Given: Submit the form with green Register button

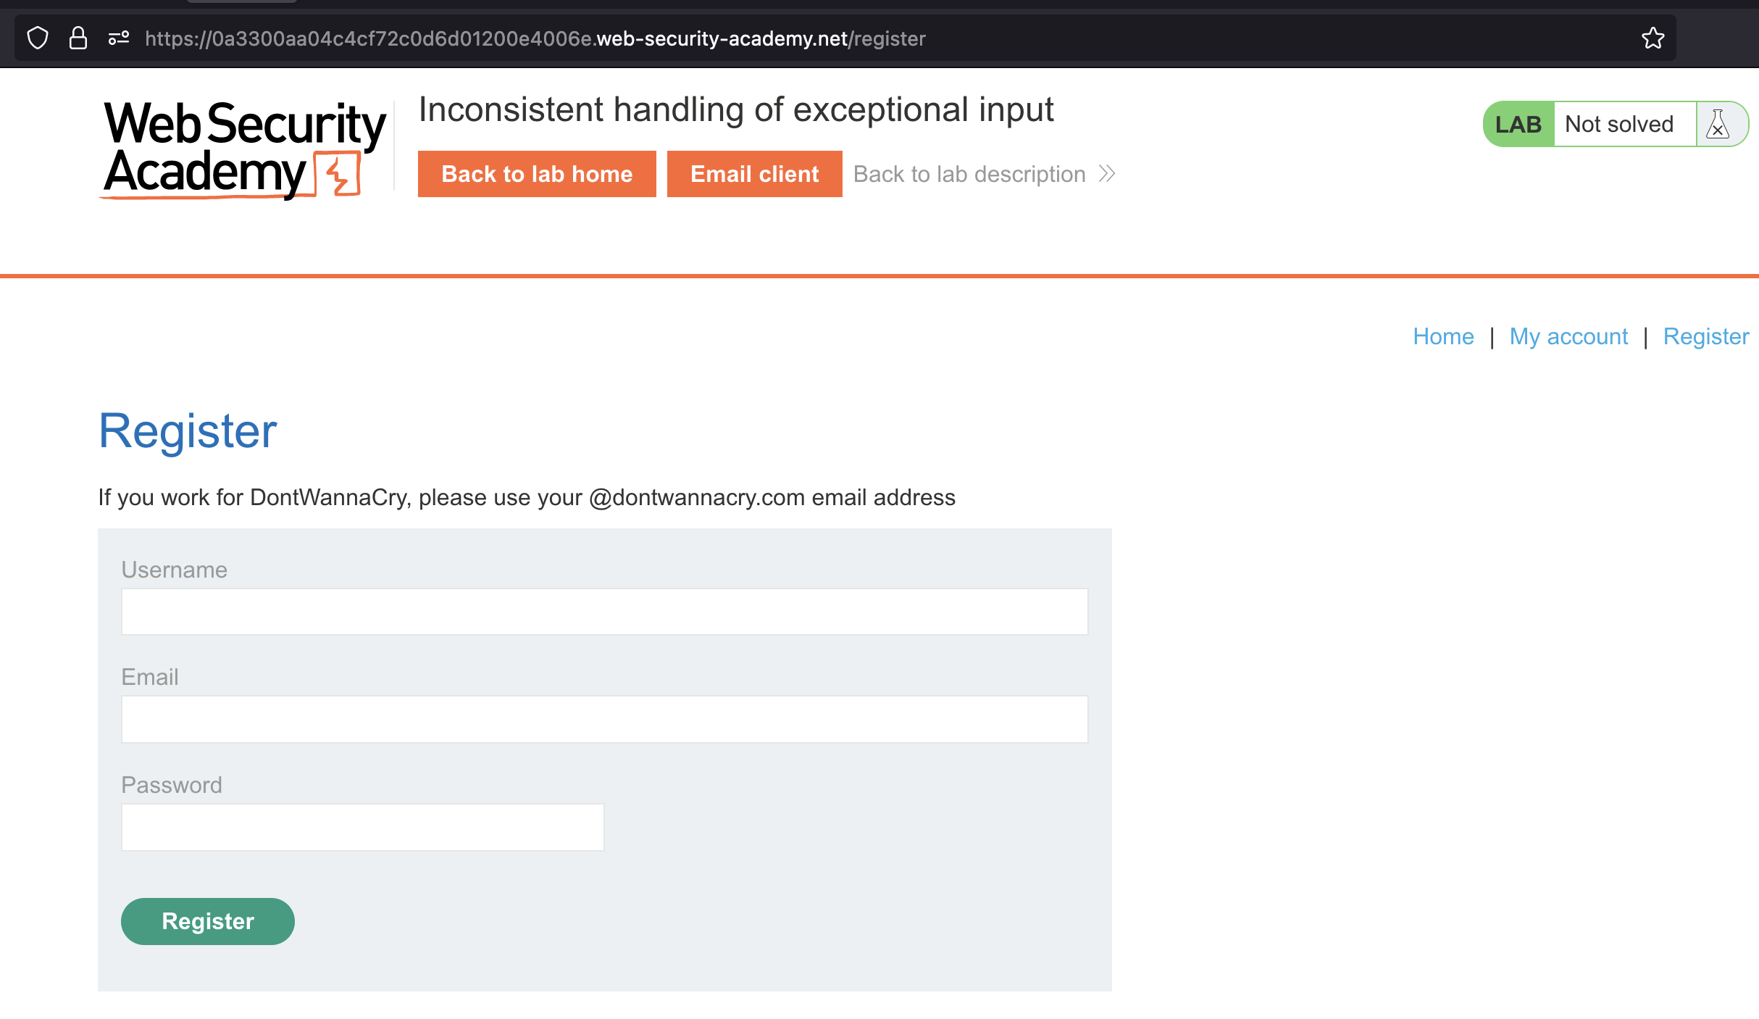Looking at the screenshot, I should 207,921.
